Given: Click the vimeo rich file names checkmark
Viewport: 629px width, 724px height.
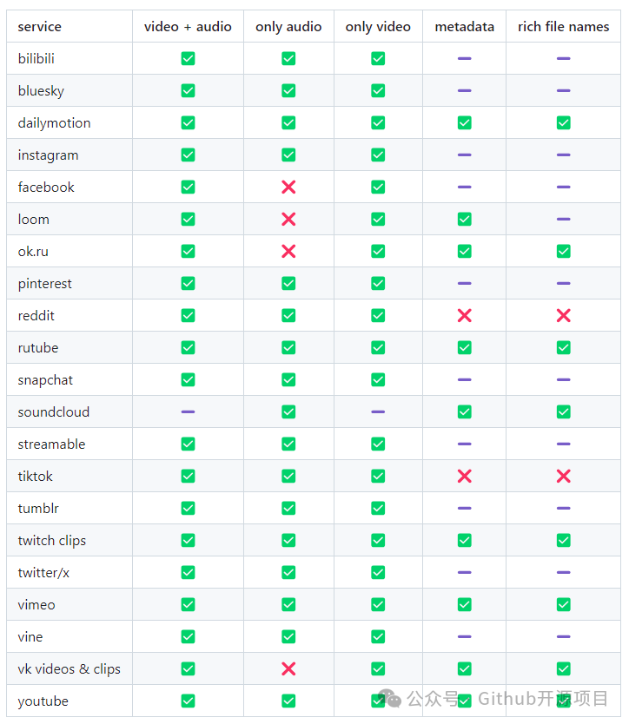Looking at the screenshot, I should pyautogui.click(x=563, y=604).
